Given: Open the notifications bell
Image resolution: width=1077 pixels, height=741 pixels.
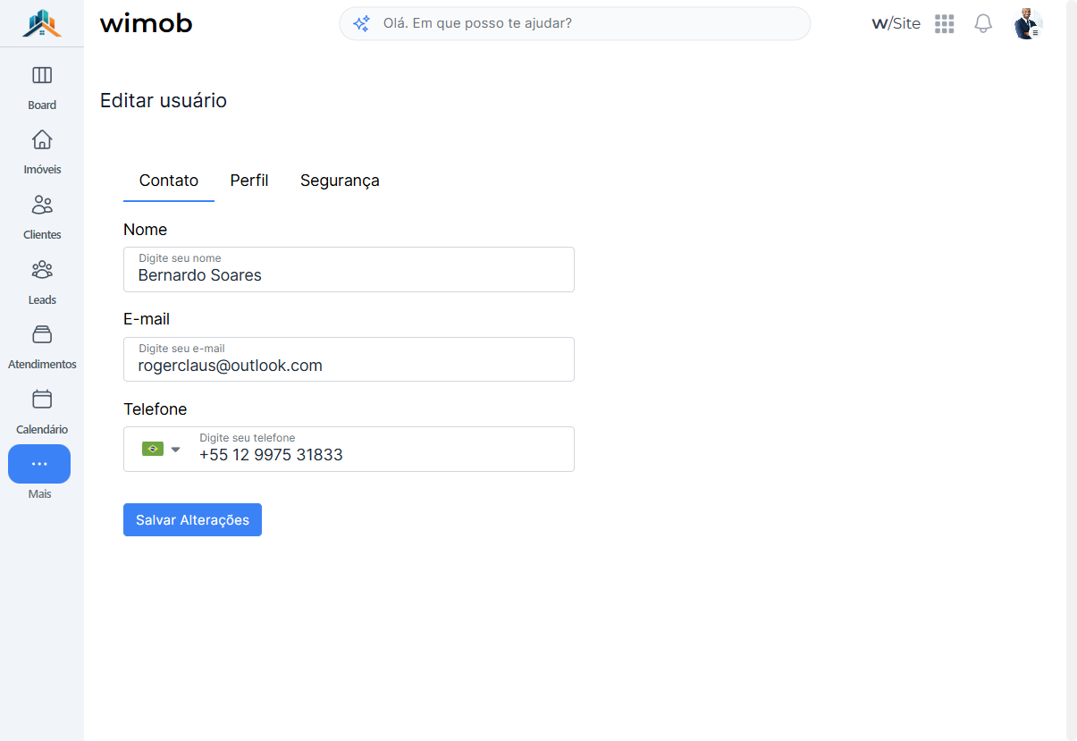Looking at the screenshot, I should coord(983,24).
